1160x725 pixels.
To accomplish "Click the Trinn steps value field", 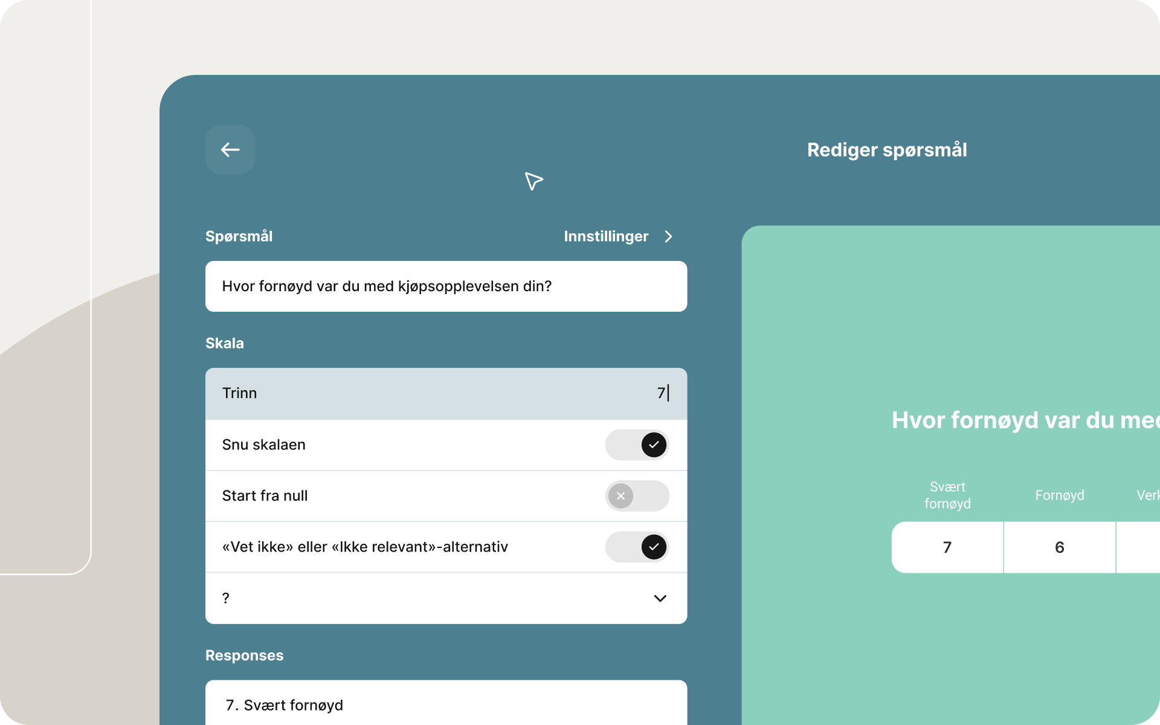I will pos(661,393).
